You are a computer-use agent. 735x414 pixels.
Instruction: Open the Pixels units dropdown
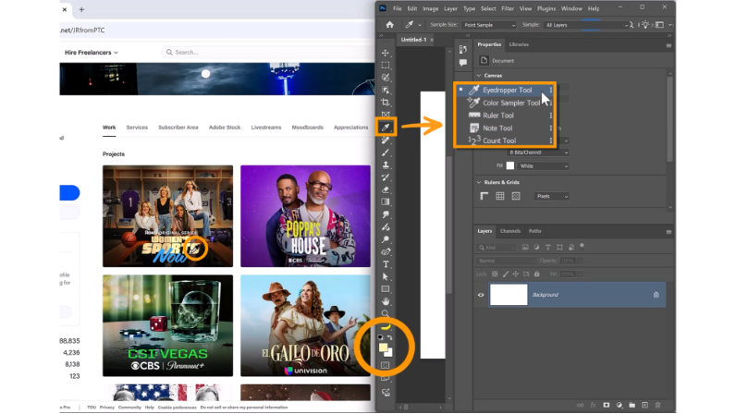552,196
